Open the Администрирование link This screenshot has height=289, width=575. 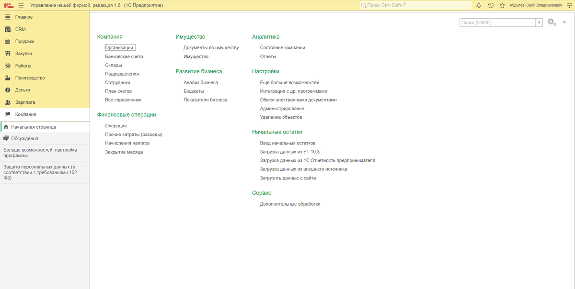pos(282,109)
